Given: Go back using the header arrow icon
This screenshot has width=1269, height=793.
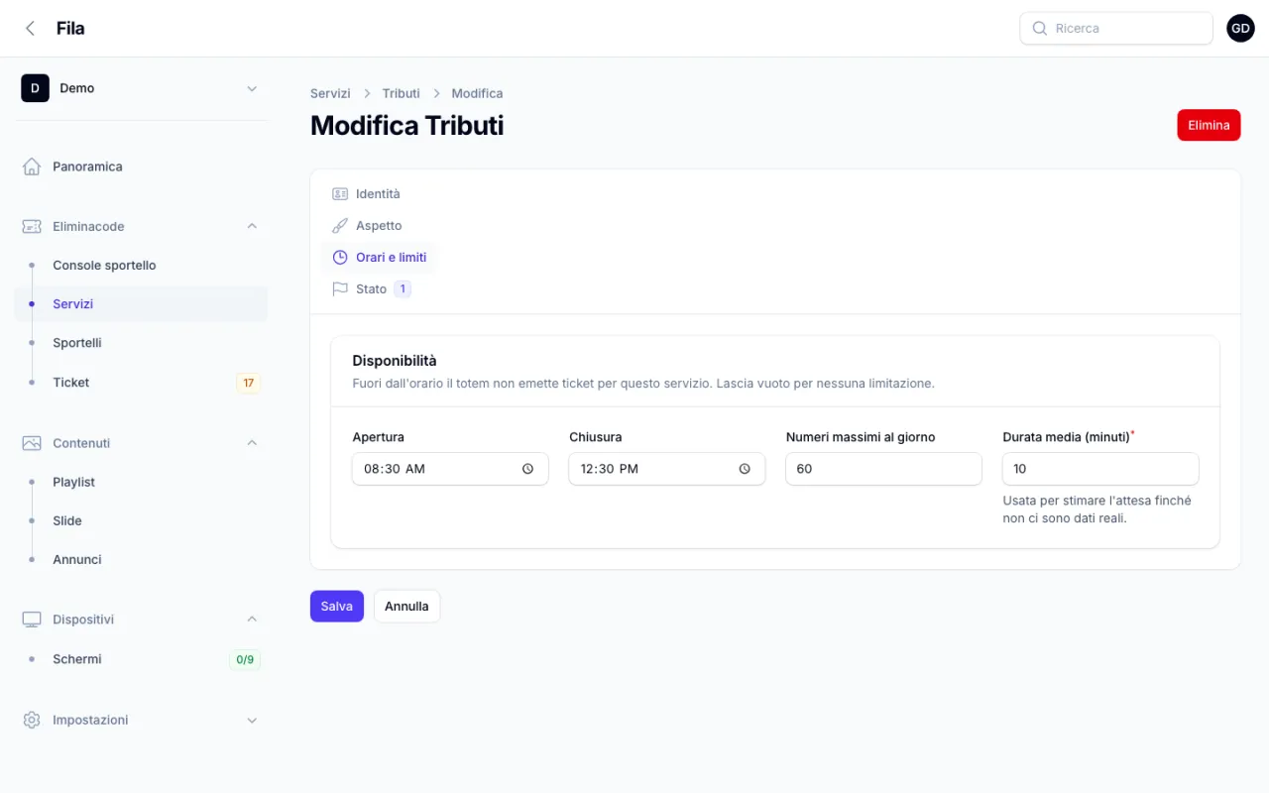Looking at the screenshot, I should click(30, 29).
